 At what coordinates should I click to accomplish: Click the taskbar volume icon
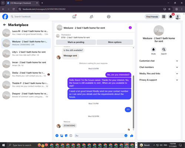[161, 145]
